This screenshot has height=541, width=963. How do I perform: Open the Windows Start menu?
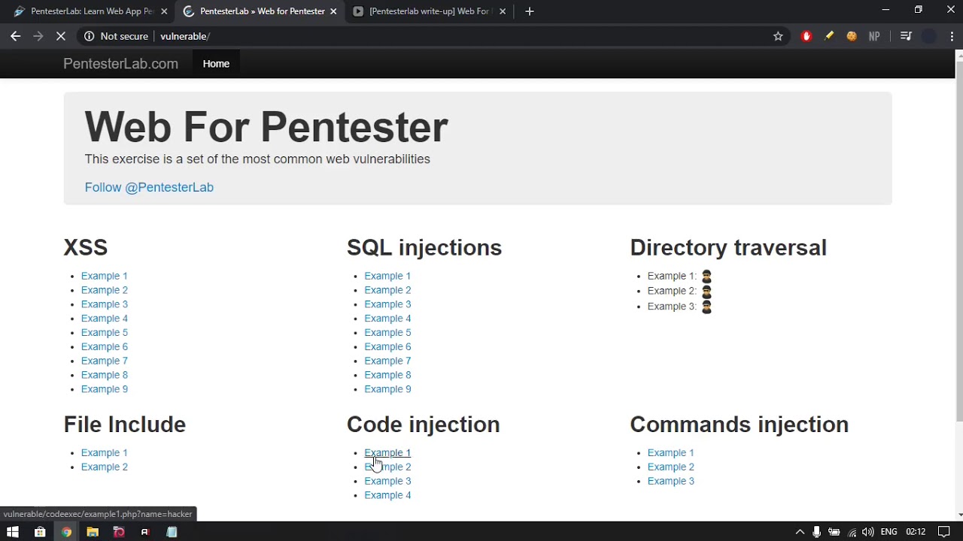point(13,532)
